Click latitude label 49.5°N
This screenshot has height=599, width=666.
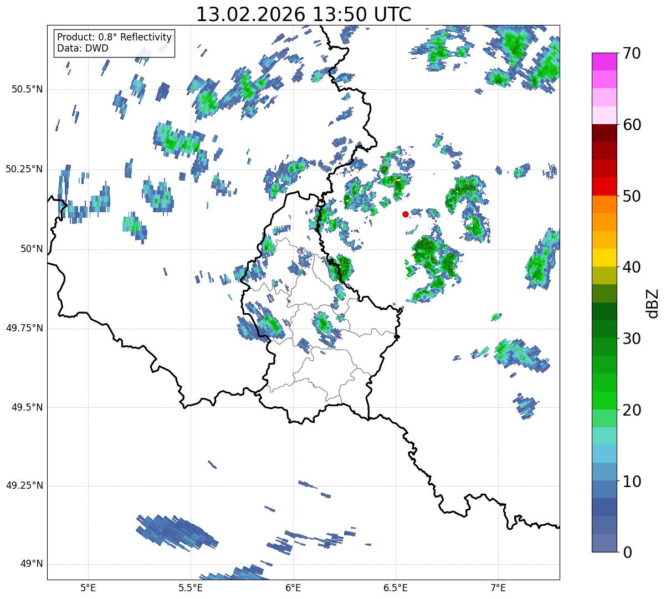click(x=27, y=407)
